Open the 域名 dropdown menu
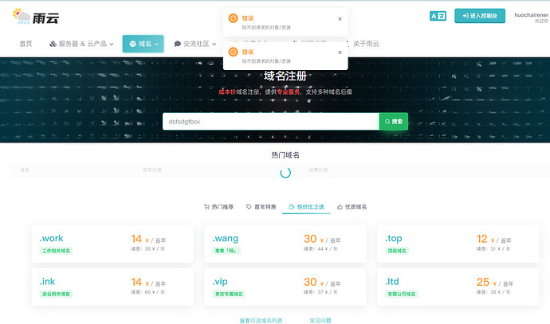Viewport: 550px width, 324px height. pyautogui.click(x=143, y=44)
